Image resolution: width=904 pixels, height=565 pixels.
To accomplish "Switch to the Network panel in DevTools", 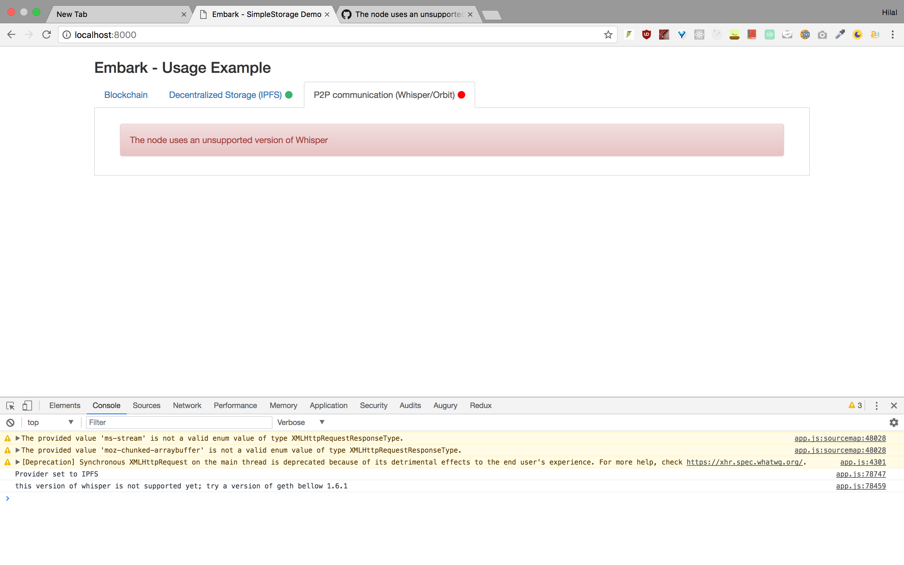I will tap(187, 406).
